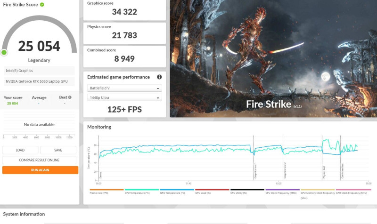Toggle the GPU Load (%) legend entry
The image size is (377, 224).
(x=212, y=192)
